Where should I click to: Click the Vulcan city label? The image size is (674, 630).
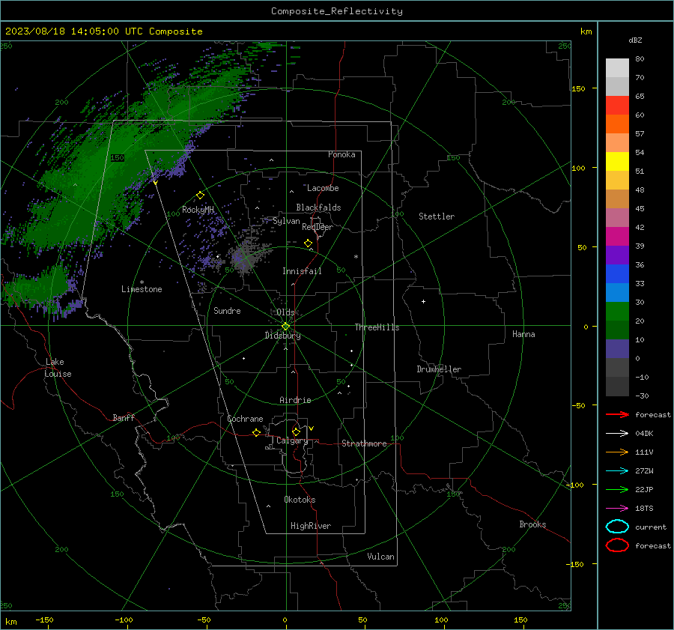tap(380, 557)
